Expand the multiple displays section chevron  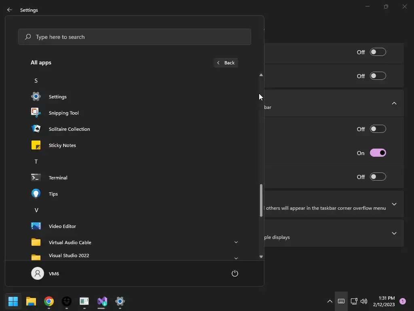pyautogui.click(x=394, y=233)
